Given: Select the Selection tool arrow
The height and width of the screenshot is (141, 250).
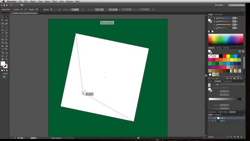Looking at the screenshot, I should [3, 17].
